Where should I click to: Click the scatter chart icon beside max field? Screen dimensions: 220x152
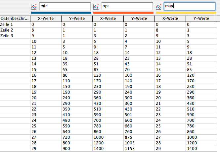(x=158, y=6)
